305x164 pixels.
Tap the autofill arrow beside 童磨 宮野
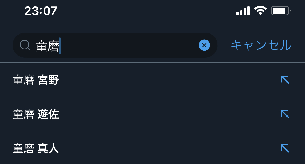285,80
